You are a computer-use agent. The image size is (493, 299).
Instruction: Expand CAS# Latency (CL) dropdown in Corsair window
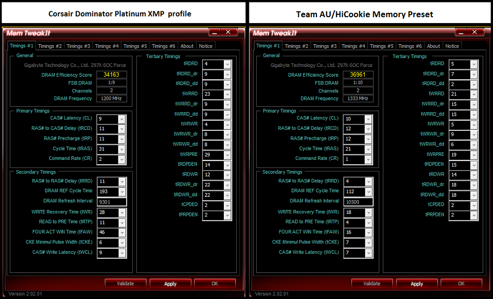tap(122, 119)
